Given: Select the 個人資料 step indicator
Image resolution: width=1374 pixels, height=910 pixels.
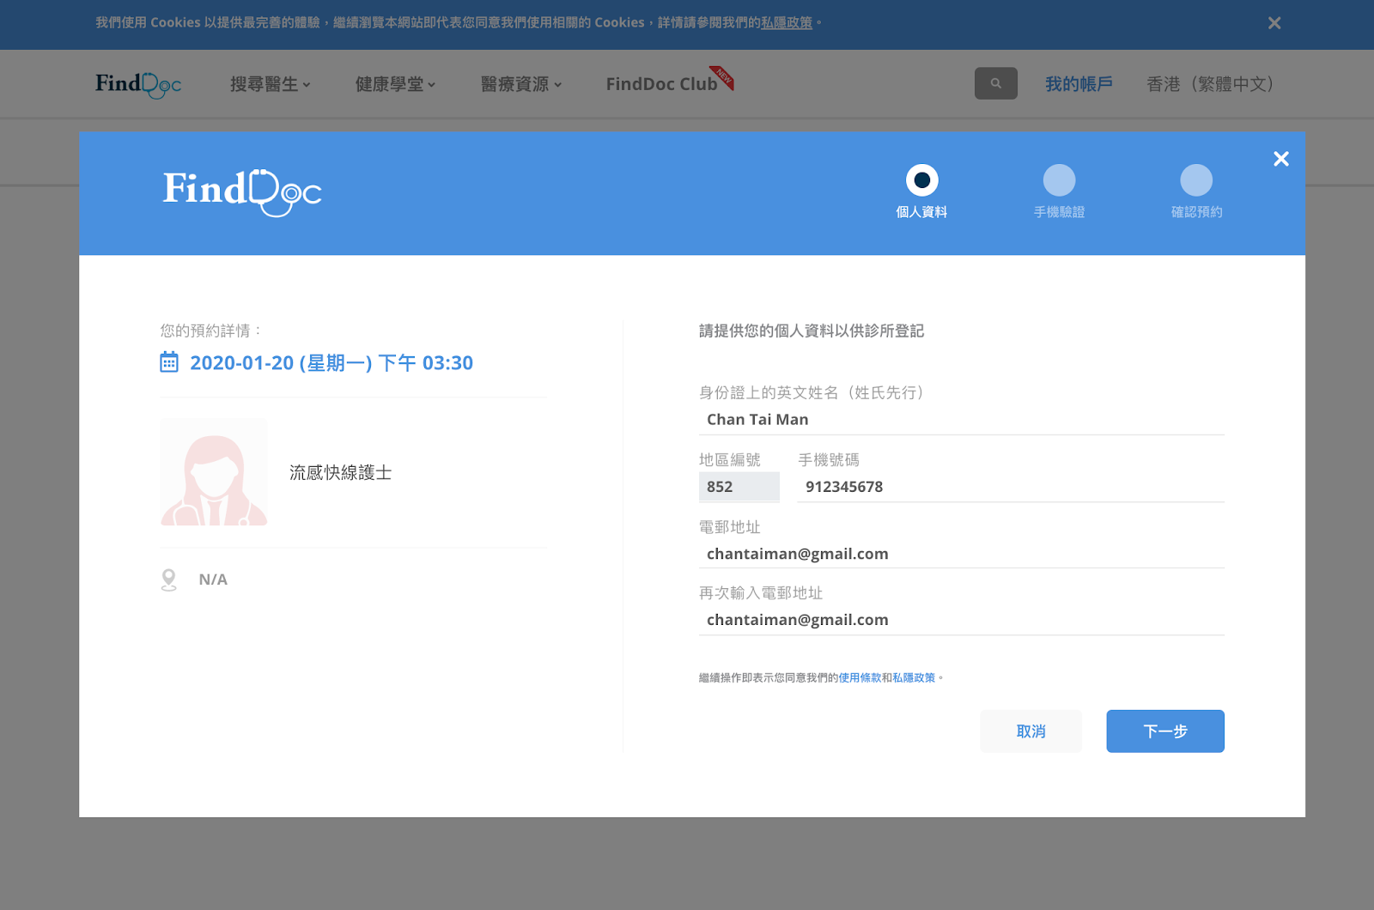Looking at the screenshot, I should [x=921, y=191].
